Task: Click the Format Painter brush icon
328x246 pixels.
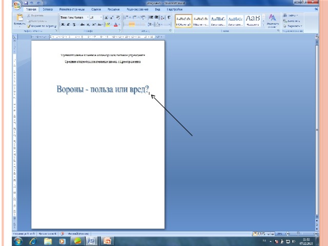Action: coord(29,26)
